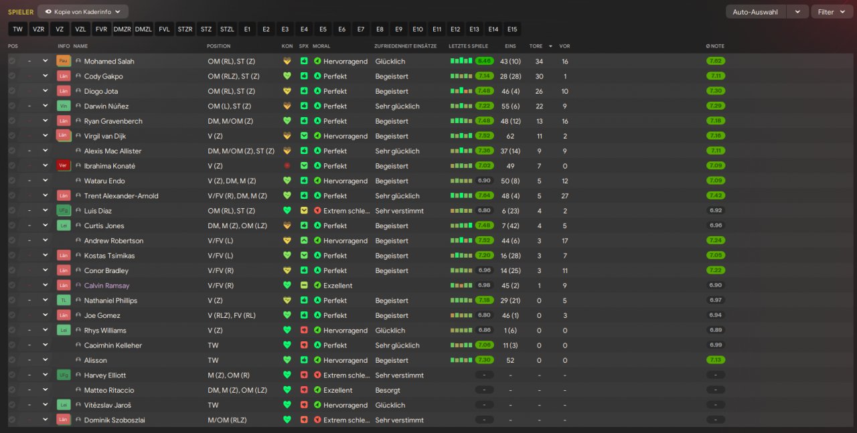Select the E15 substitute slot

click(512, 29)
